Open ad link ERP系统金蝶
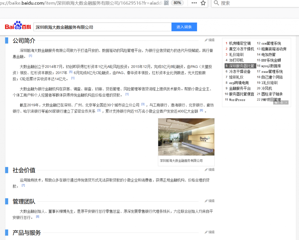Screen dimensions: 299x240 point(271,60)
